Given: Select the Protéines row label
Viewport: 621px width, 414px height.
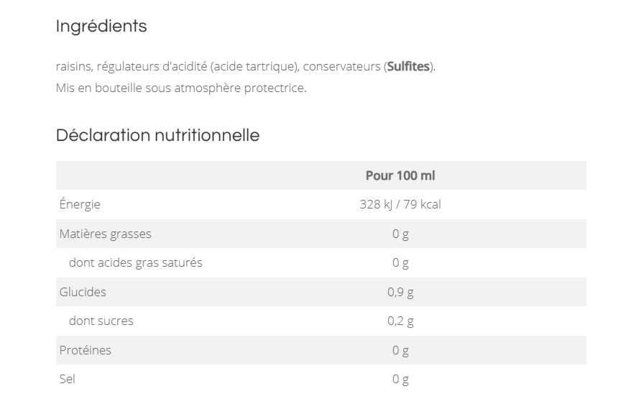Looking at the screenshot, I should [85, 351].
